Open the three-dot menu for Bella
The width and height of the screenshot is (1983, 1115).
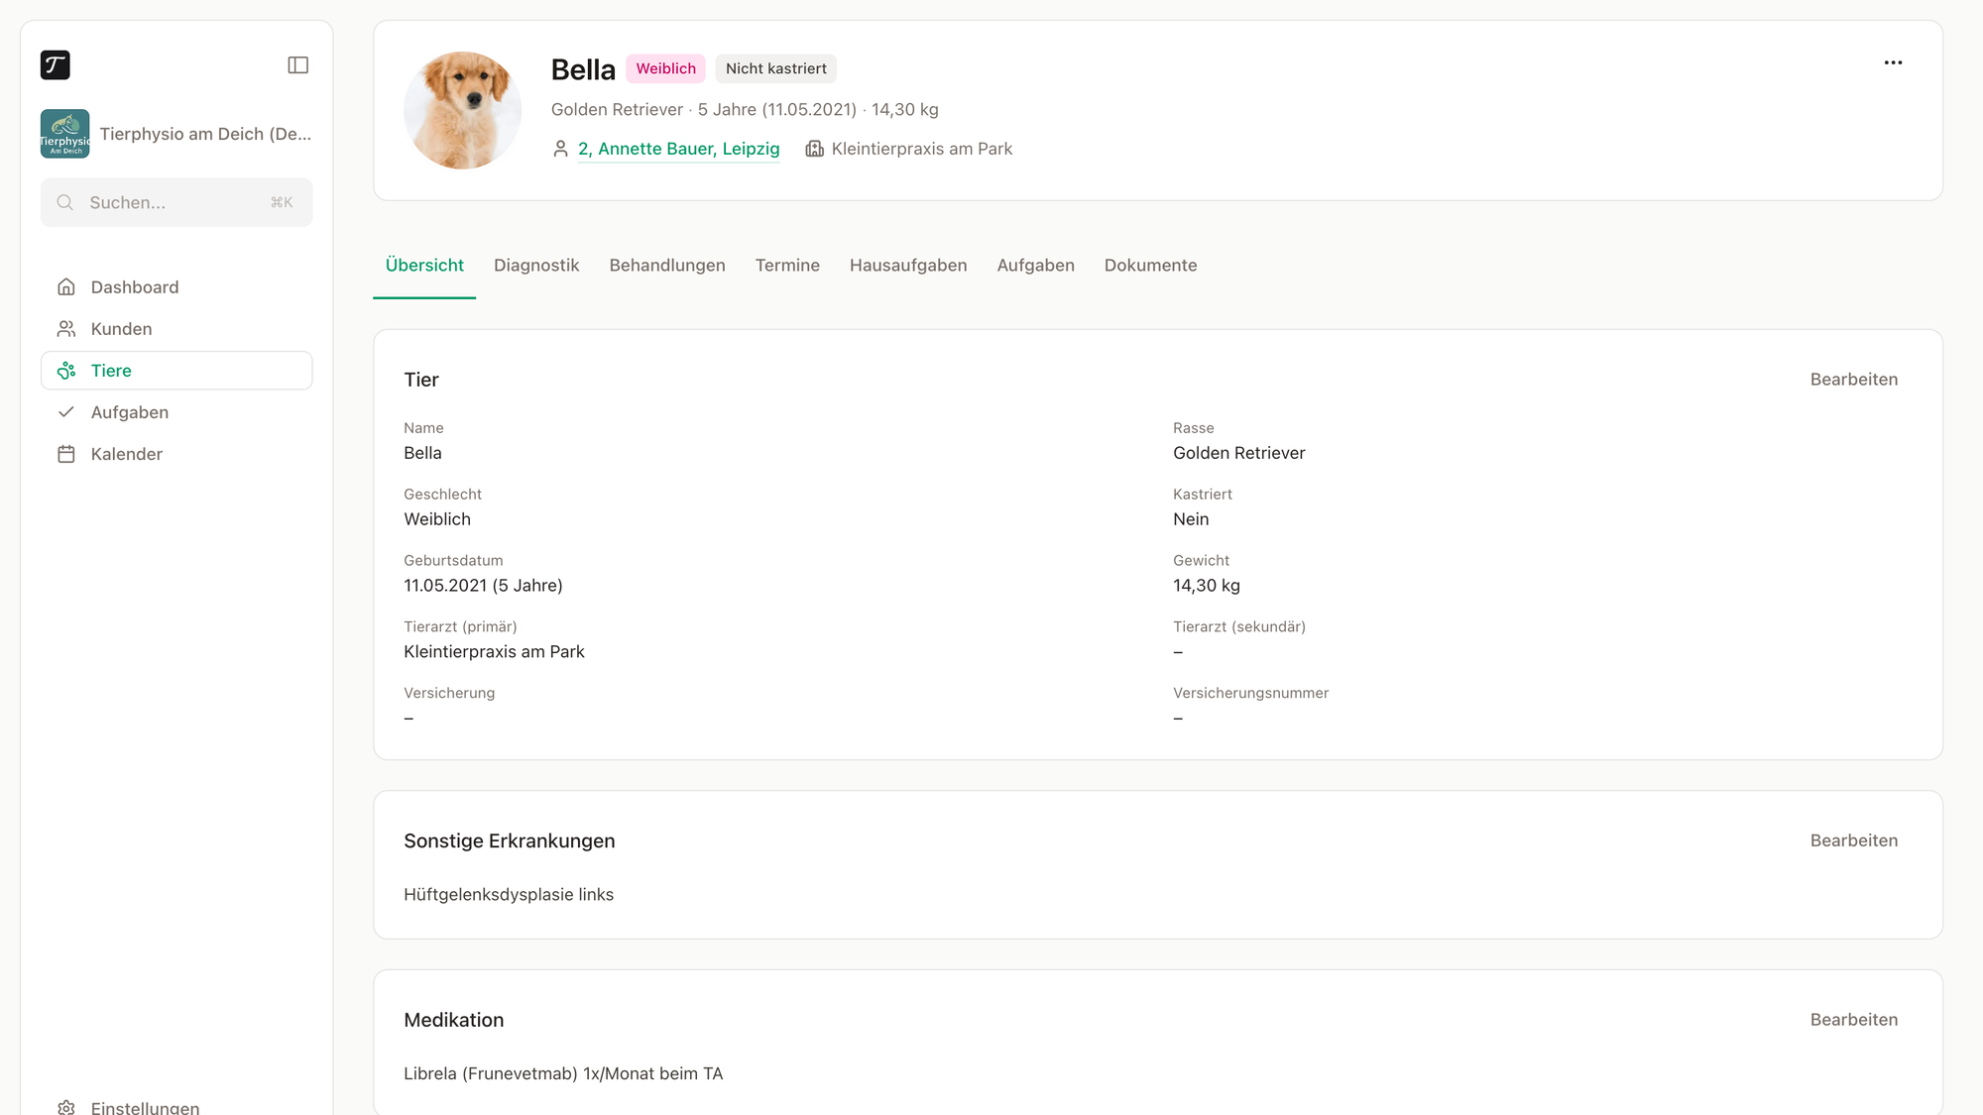[x=1893, y=62]
